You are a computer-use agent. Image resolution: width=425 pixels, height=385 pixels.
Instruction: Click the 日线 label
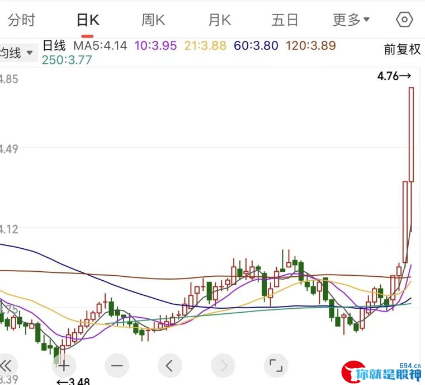coord(54,45)
